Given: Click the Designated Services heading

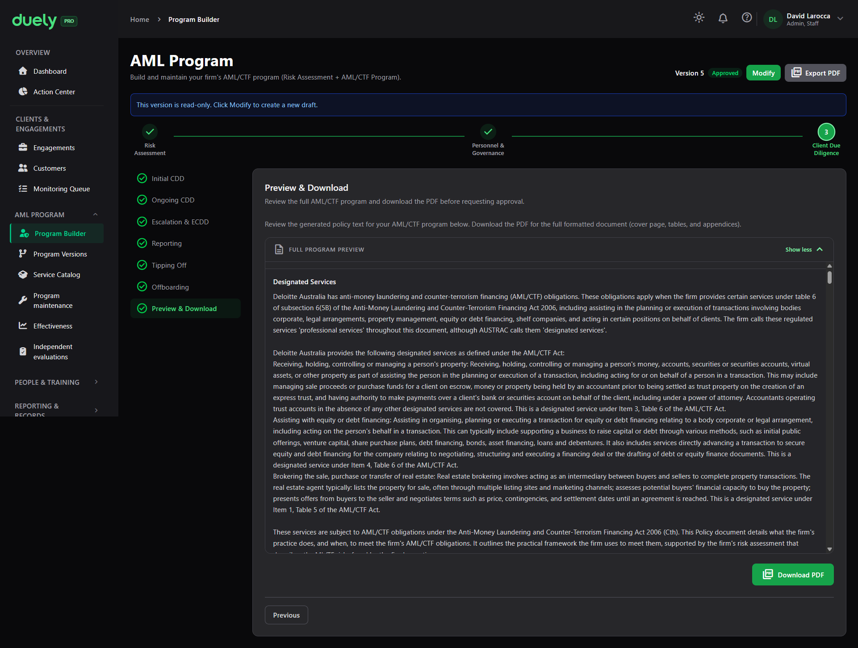Looking at the screenshot, I should (305, 282).
